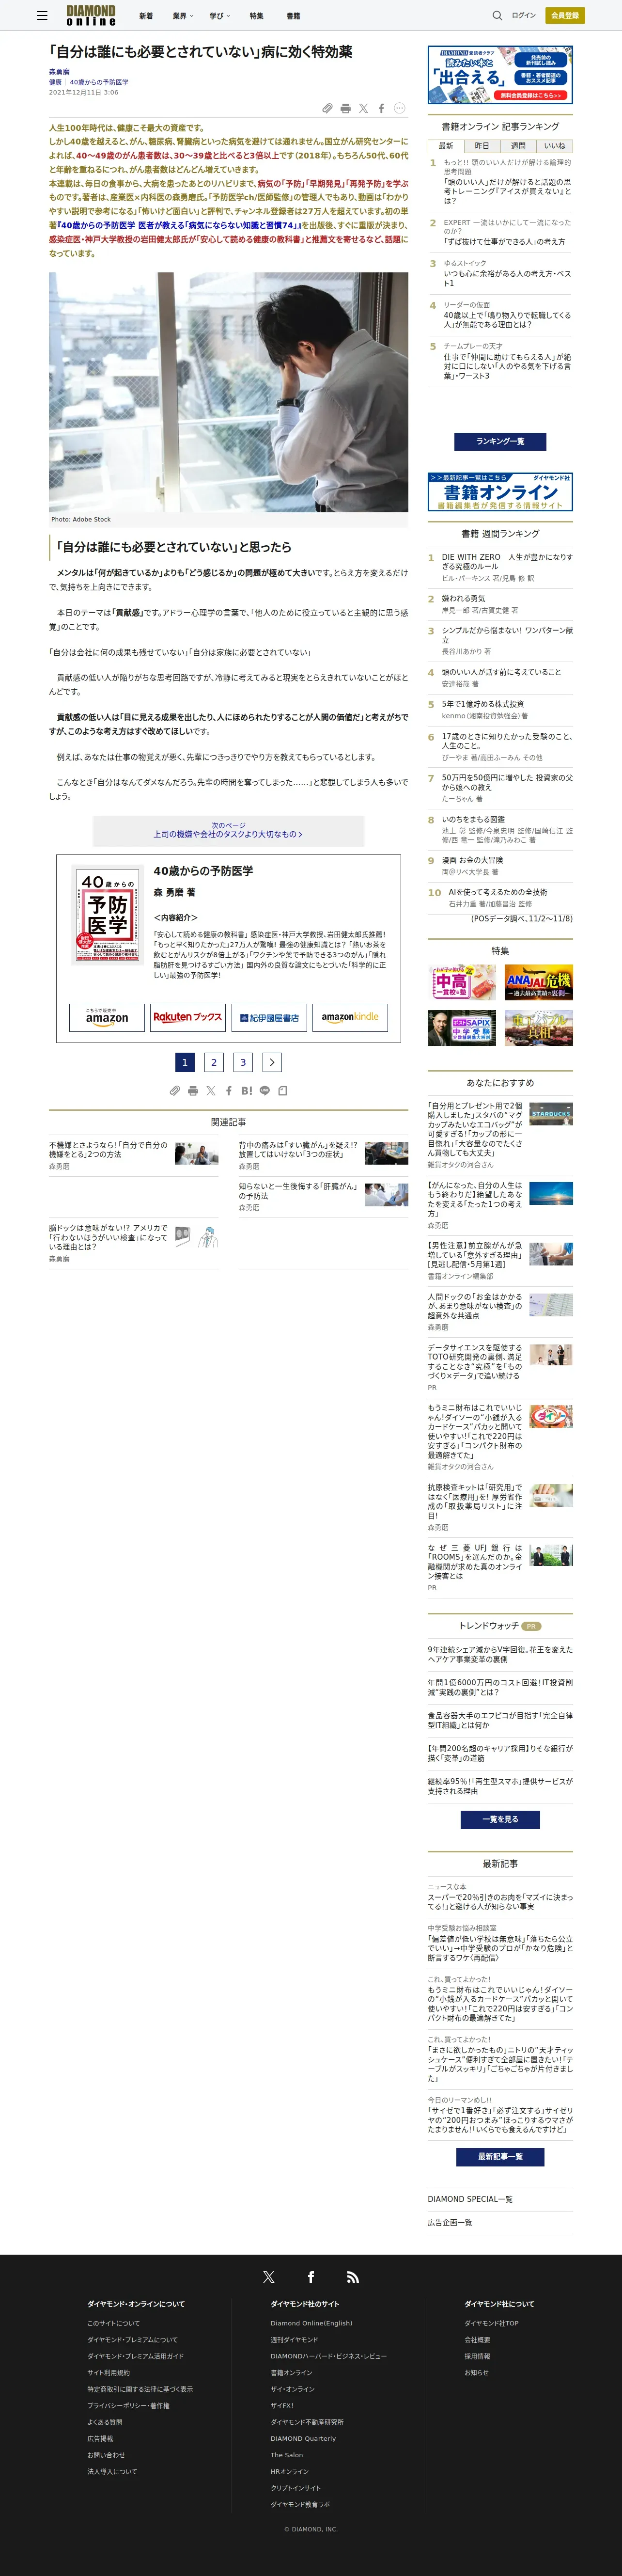Open the 書籍オンライン banner
Image resolution: width=622 pixels, height=2576 pixels.
pyautogui.click(x=500, y=491)
